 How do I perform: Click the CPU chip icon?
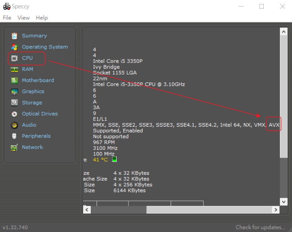tap(14, 58)
